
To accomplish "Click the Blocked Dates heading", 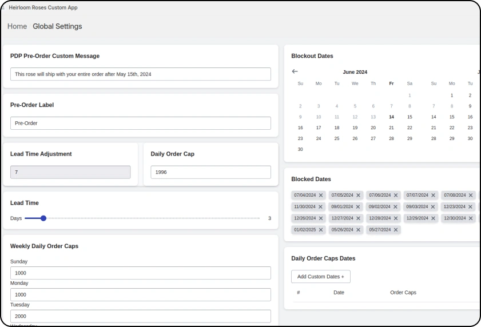I will coord(311,179).
